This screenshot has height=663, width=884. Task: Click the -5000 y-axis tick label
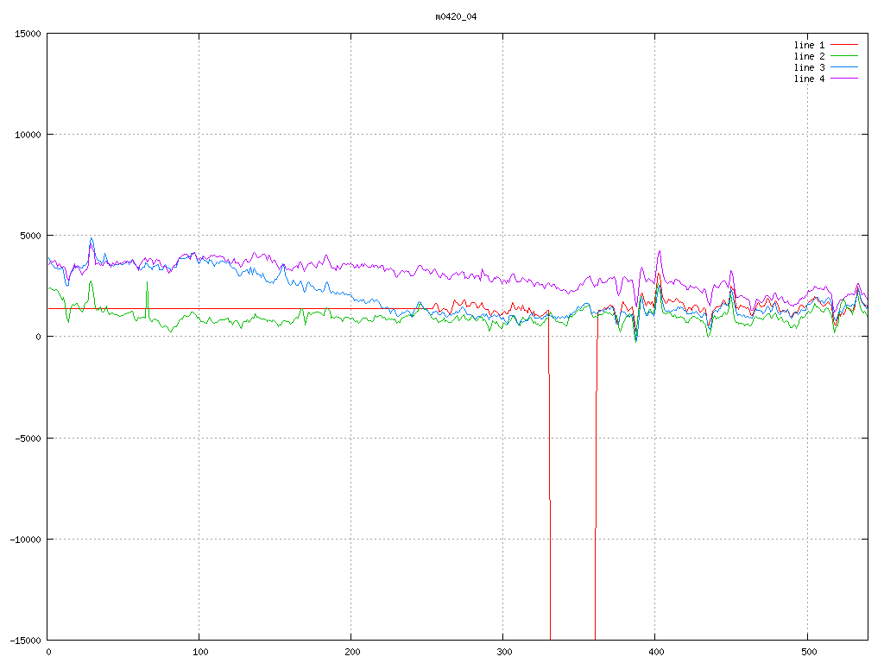tap(27, 438)
